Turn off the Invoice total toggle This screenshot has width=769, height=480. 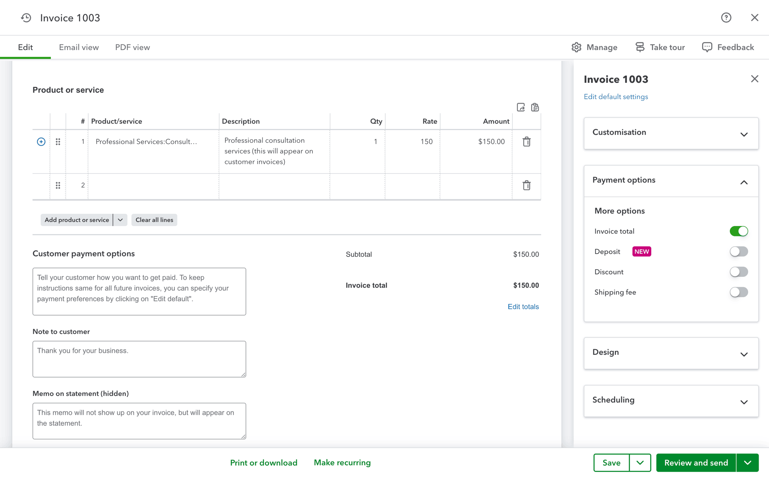pyautogui.click(x=739, y=231)
